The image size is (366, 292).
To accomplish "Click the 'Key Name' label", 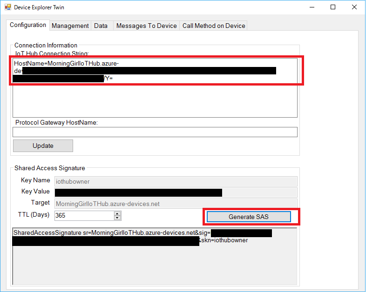I will (35, 180).
